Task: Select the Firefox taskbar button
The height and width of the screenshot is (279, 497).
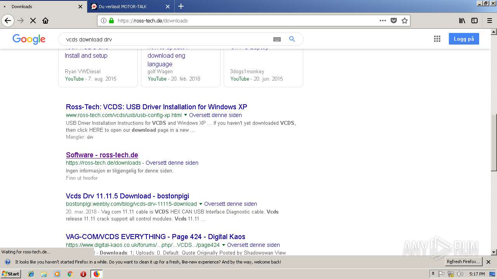Action: coord(96,274)
